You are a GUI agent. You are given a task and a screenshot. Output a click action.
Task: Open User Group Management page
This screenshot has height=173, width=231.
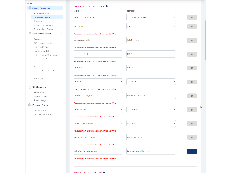tap(43, 114)
